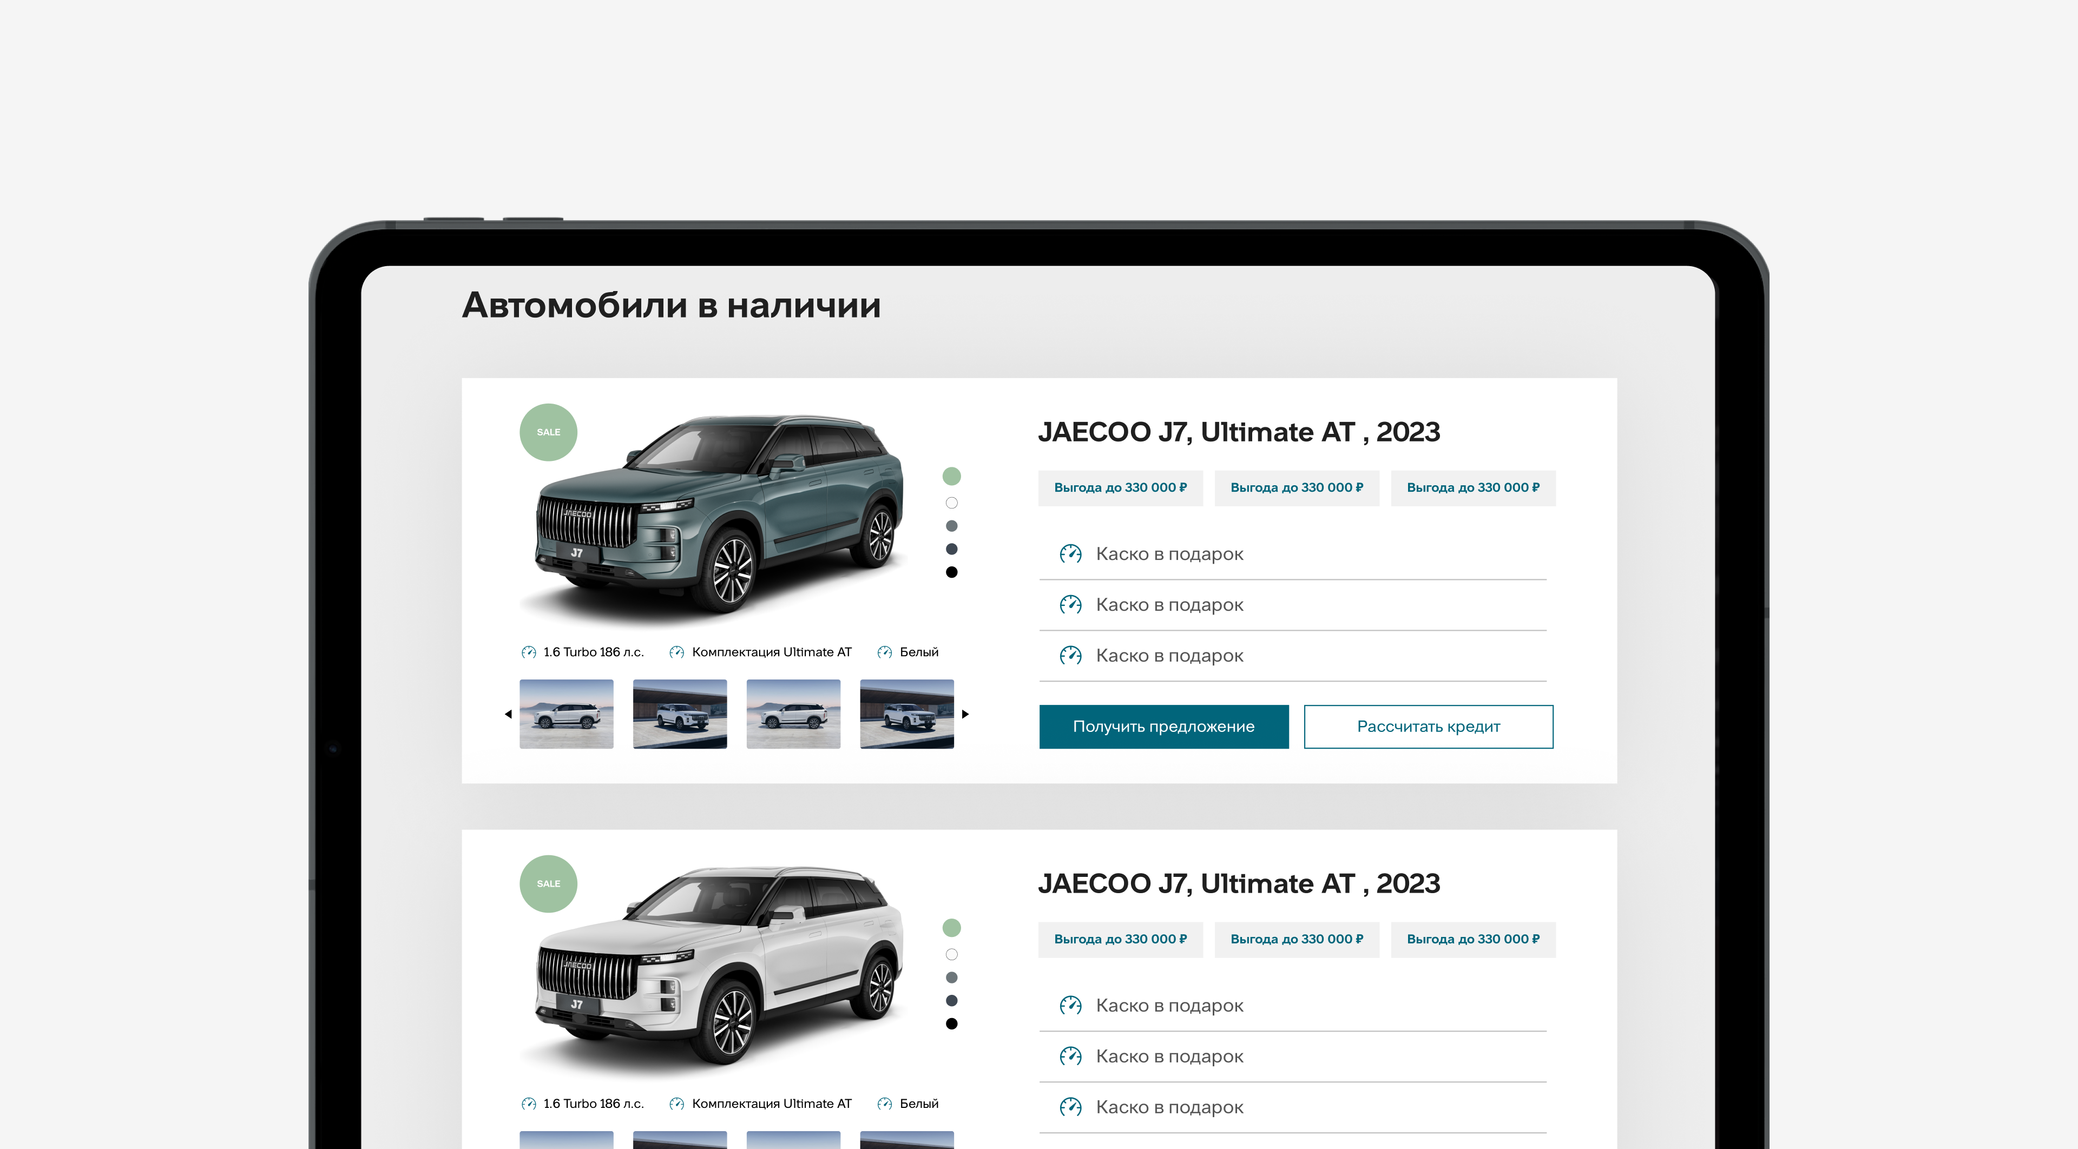
Task: Open the fourth thumbnail in the green car carousel
Action: pyautogui.click(x=907, y=715)
